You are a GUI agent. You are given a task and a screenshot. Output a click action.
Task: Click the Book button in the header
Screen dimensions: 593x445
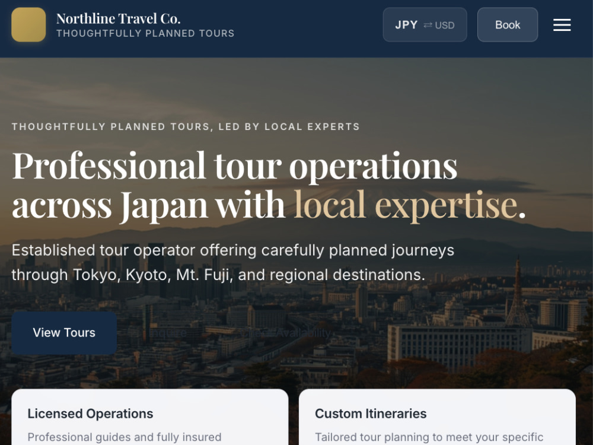click(x=508, y=25)
